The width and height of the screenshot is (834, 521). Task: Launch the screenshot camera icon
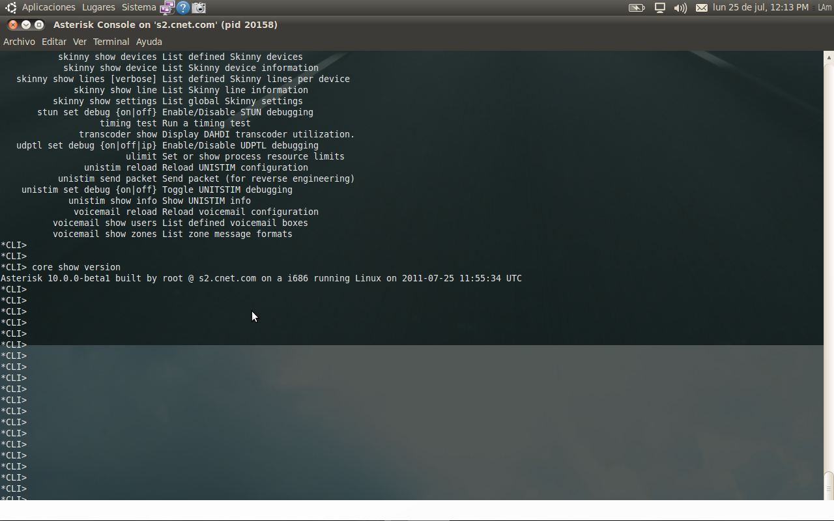(x=198, y=7)
